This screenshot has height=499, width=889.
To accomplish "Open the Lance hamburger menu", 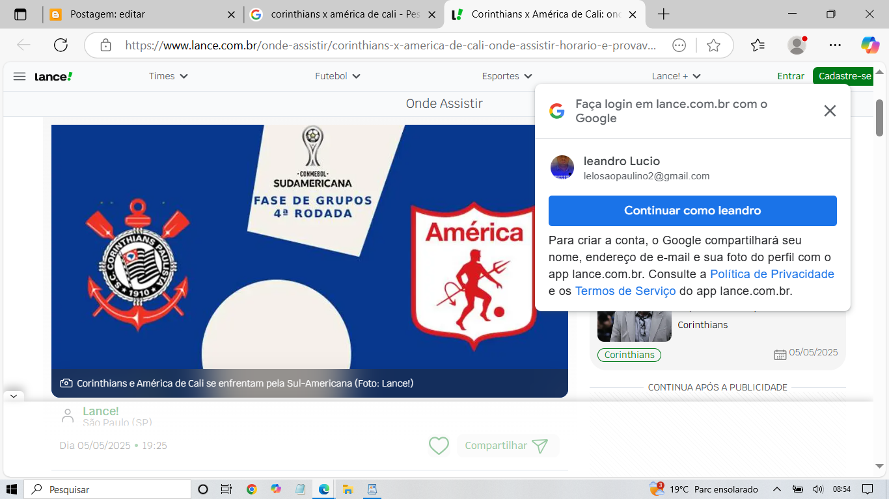I will click(20, 76).
